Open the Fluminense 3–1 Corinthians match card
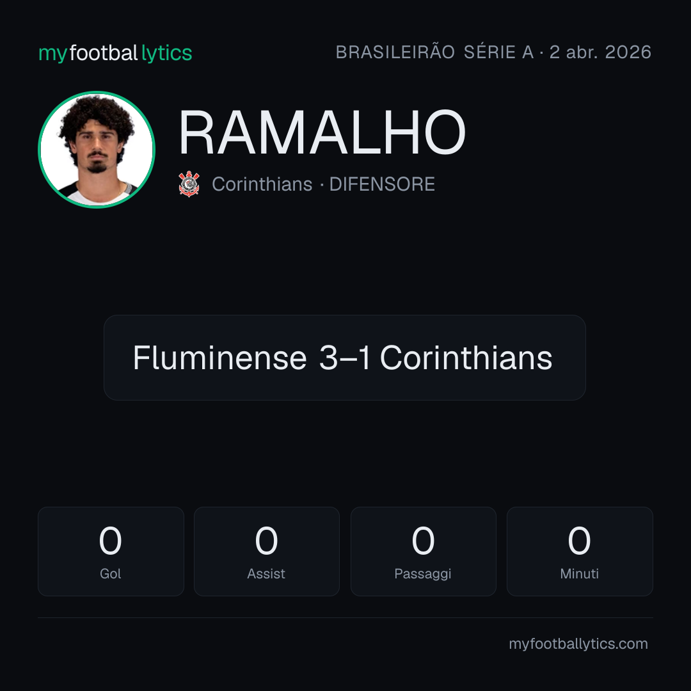This screenshot has width=691, height=691. click(345, 358)
